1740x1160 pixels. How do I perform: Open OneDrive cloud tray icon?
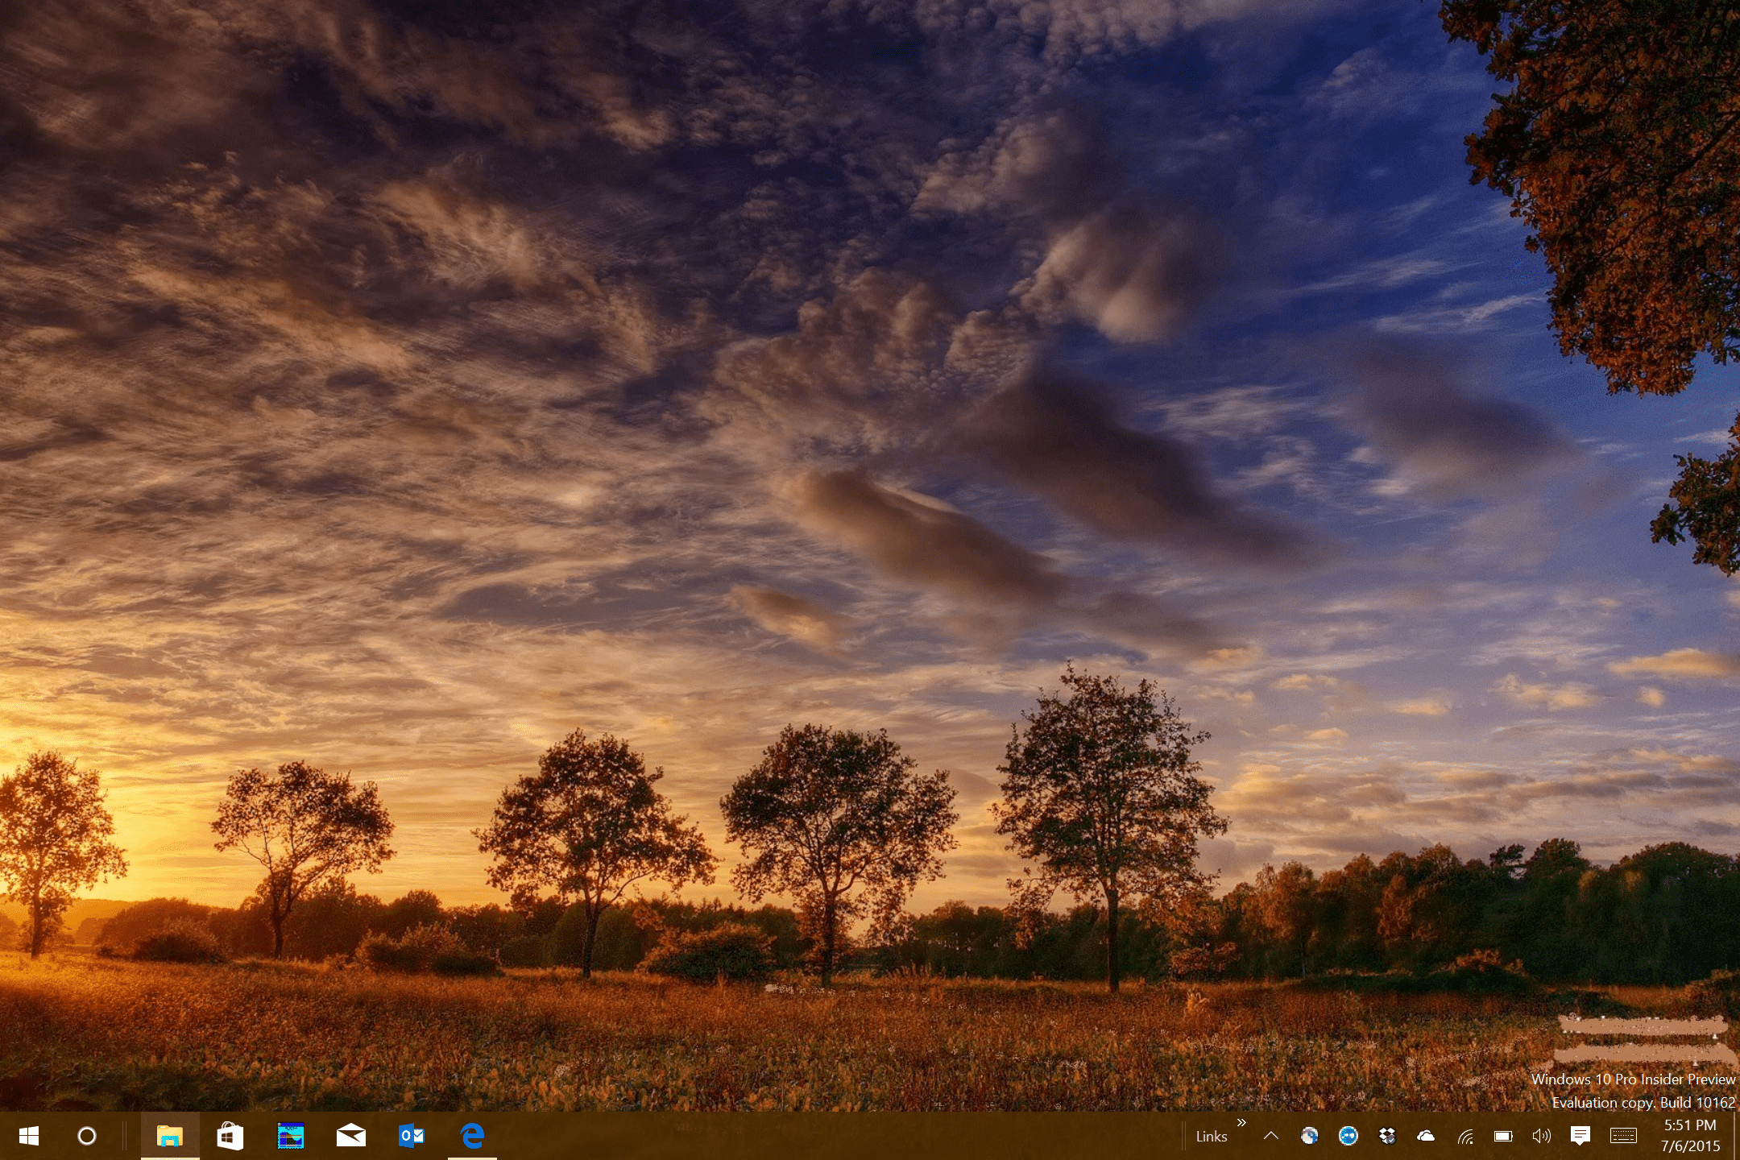point(1426,1136)
